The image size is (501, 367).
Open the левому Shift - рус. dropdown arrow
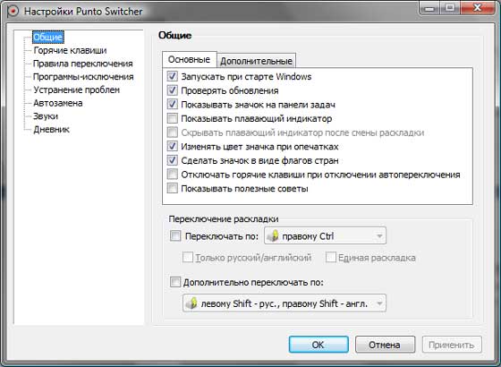(379, 303)
